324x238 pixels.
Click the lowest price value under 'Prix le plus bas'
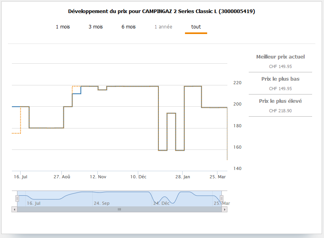click(x=280, y=89)
